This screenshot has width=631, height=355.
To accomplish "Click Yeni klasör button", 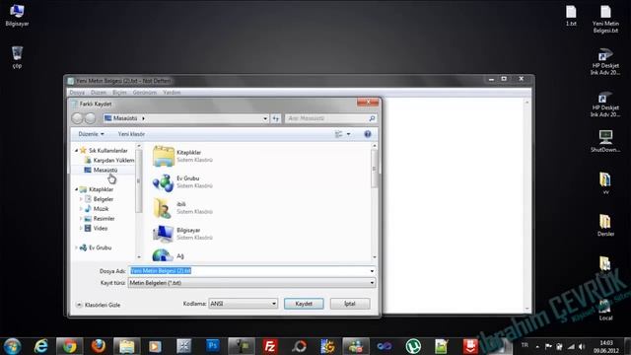I will (x=131, y=134).
